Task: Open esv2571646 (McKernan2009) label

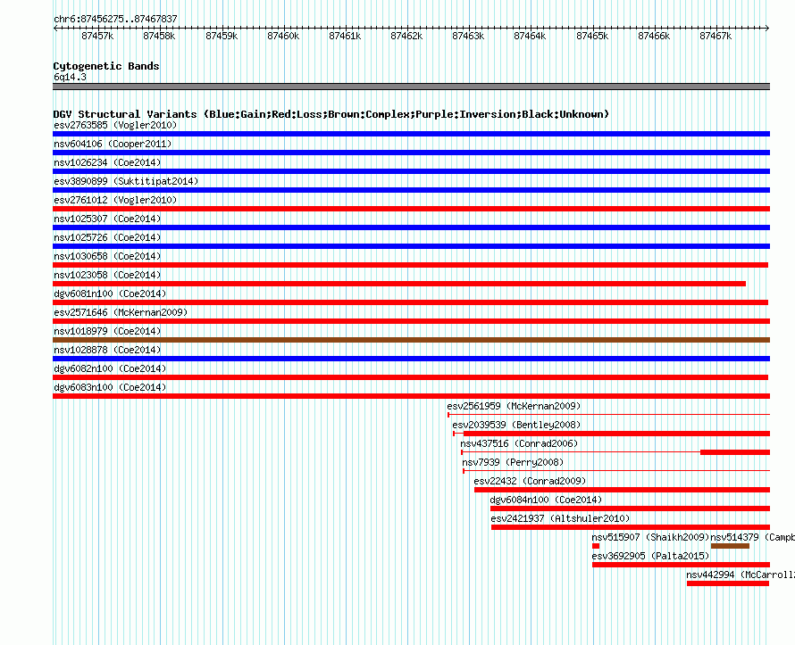Action: (x=121, y=312)
